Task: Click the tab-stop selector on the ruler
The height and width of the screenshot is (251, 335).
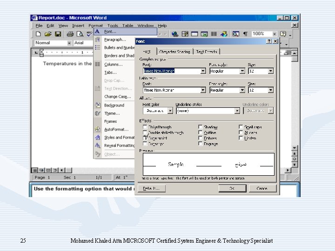Action: coord(36,52)
